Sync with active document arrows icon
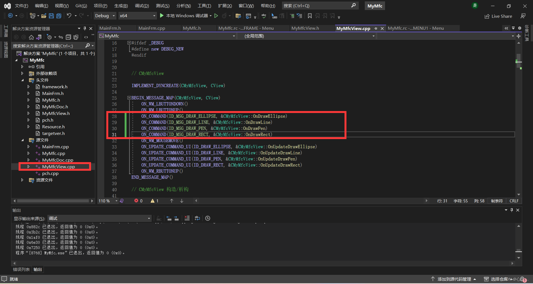Image resolution: width=533 pixels, height=284 pixels. (x=61, y=37)
